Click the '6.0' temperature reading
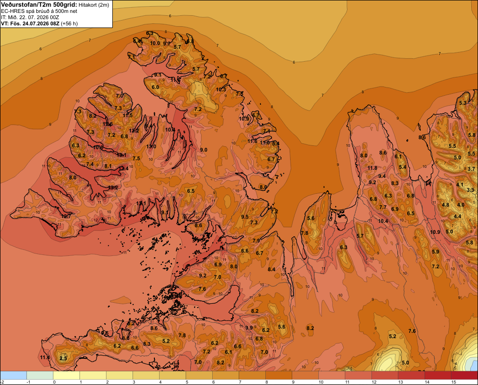The height and width of the screenshot is (385, 478). (x=155, y=87)
